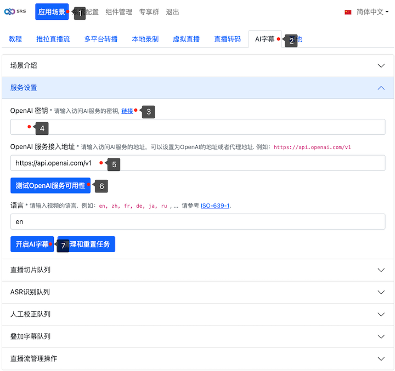
Task: Select the 虚拟直播 tab
Action: [x=187, y=39]
